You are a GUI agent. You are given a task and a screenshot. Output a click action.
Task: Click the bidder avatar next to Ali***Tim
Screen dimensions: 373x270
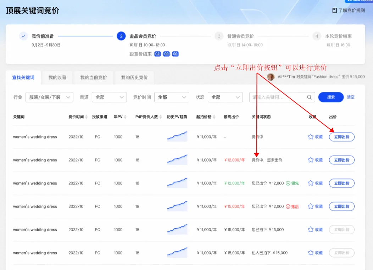pyautogui.click(x=271, y=77)
